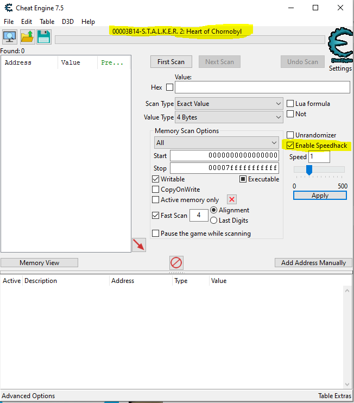This screenshot has width=354, height=403.
Task: Click the Fast Scan alignment value field
Action: click(x=199, y=215)
